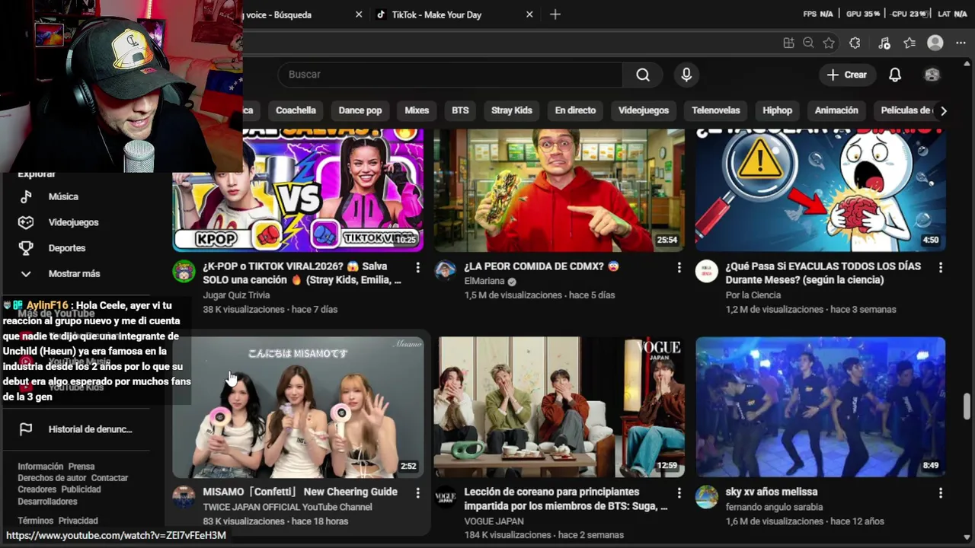
Task: Visit TWICE JAPAN OFFICIAL YouTube Channel link
Action: pyautogui.click(x=287, y=507)
